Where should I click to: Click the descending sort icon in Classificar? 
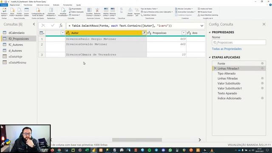click(122, 12)
